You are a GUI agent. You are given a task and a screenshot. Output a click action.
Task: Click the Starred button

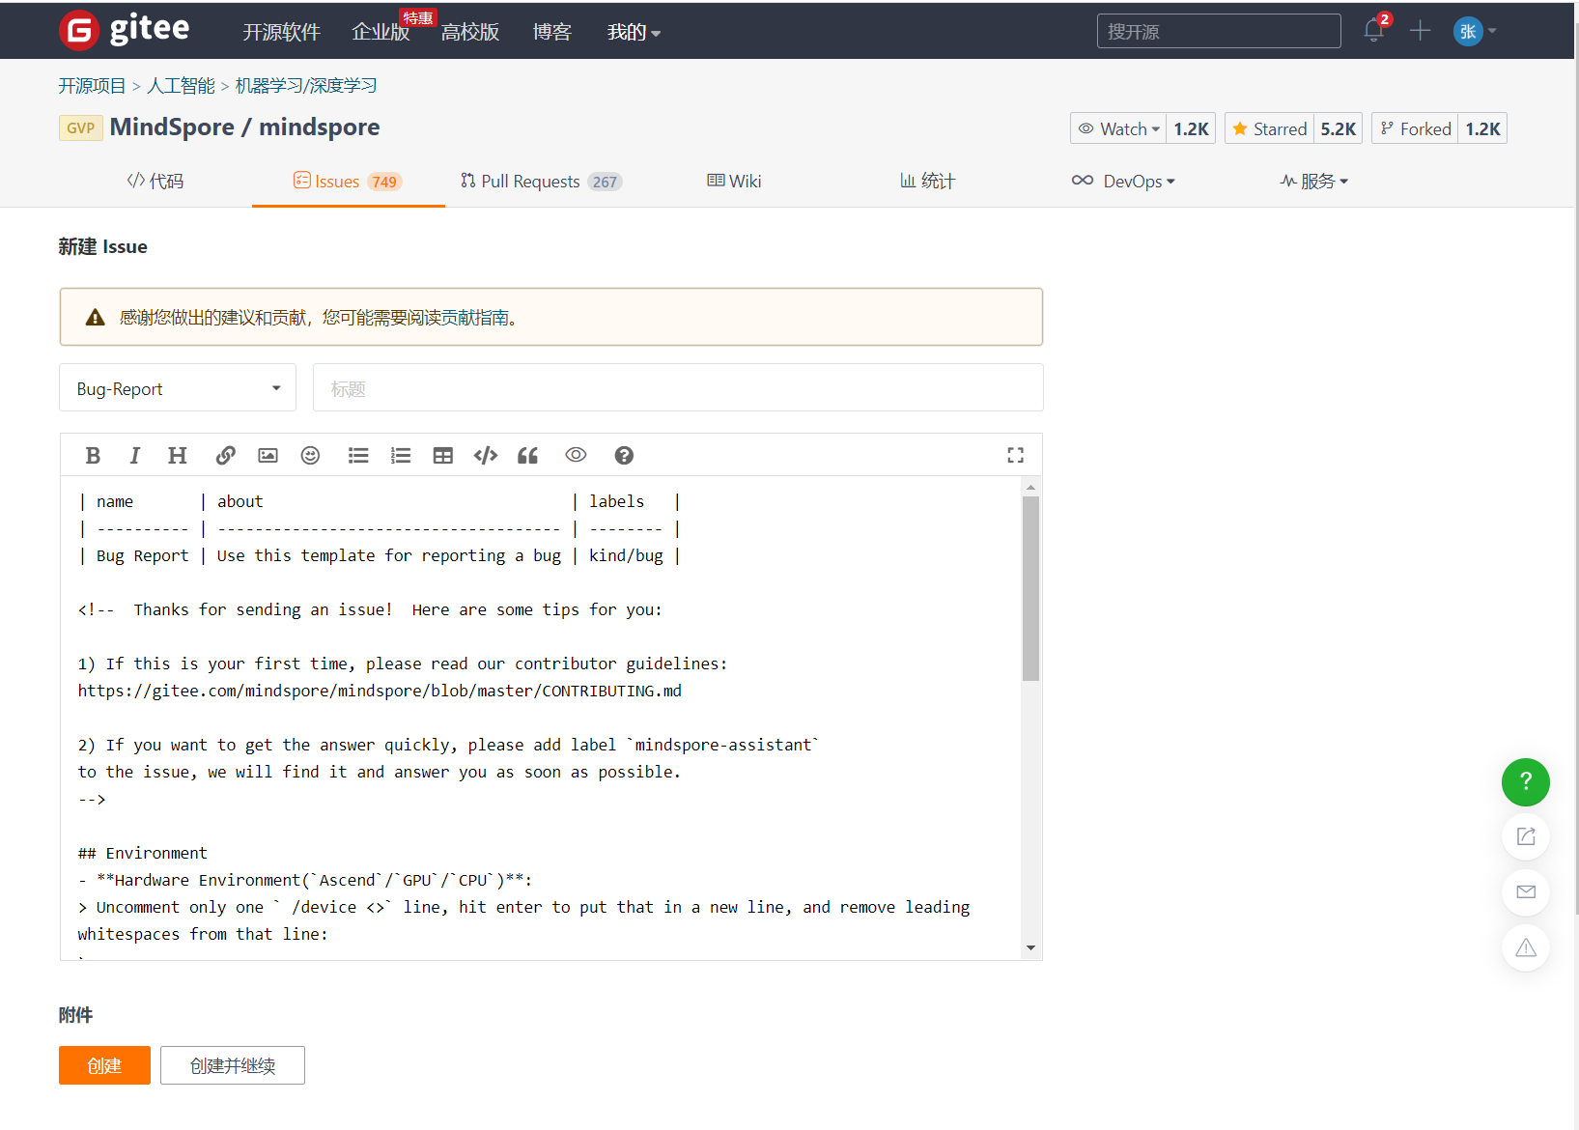(x=1270, y=128)
